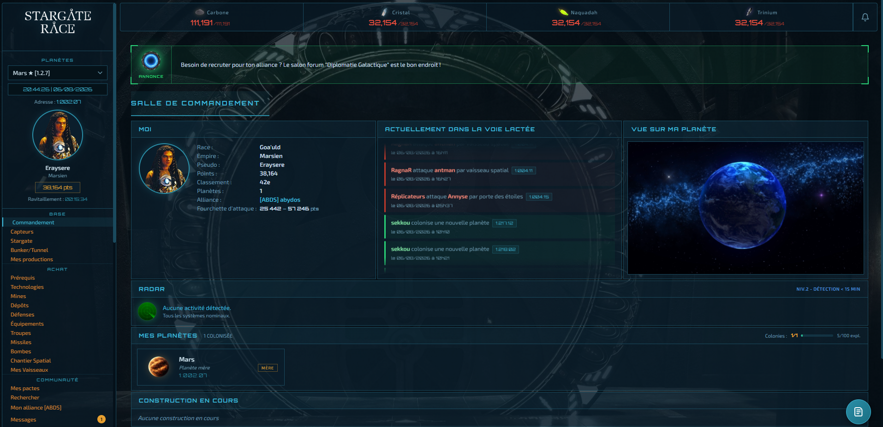Click sekkou in the 10h21 colonisation entry
Image resolution: width=883 pixels, height=427 pixels.
tap(400, 249)
